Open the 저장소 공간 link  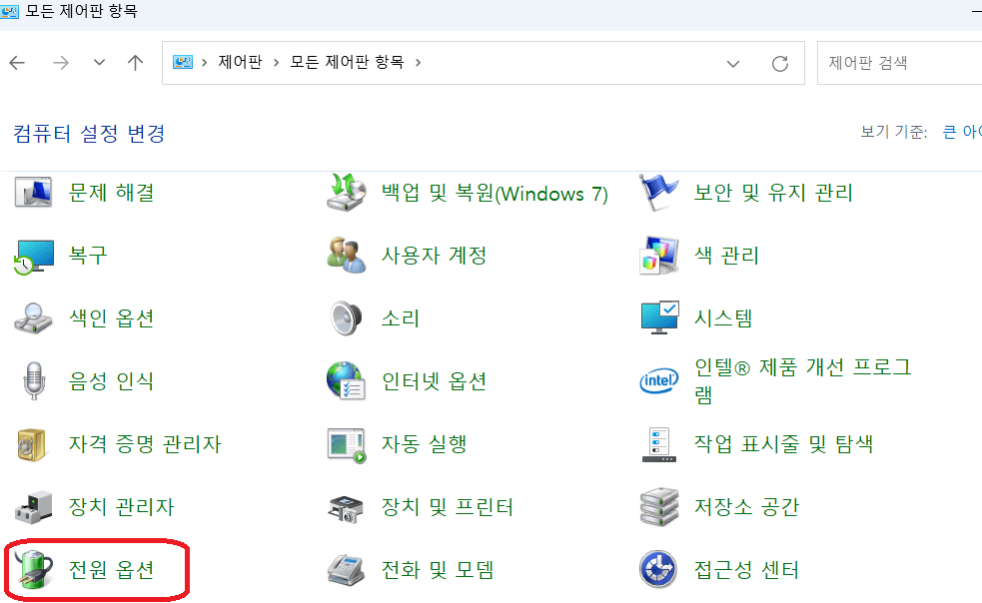click(746, 506)
